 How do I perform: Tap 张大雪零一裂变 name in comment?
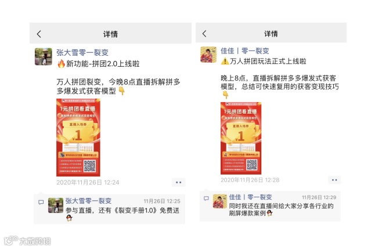click(88, 201)
